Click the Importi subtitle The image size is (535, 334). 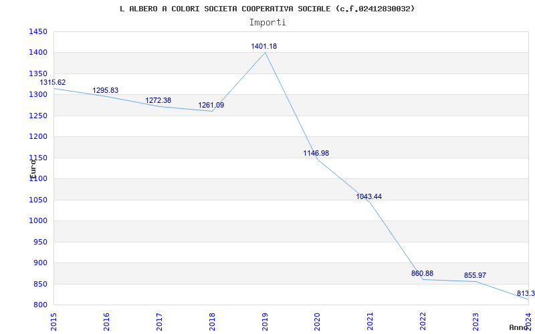tap(267, 23)
